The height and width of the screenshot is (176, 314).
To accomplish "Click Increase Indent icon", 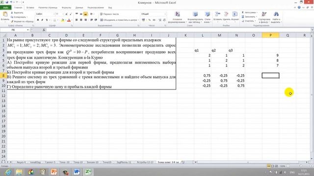I will tap(96, 20).
